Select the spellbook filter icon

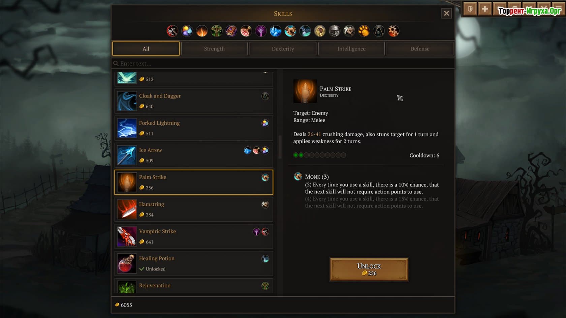(x=231, y=31)
